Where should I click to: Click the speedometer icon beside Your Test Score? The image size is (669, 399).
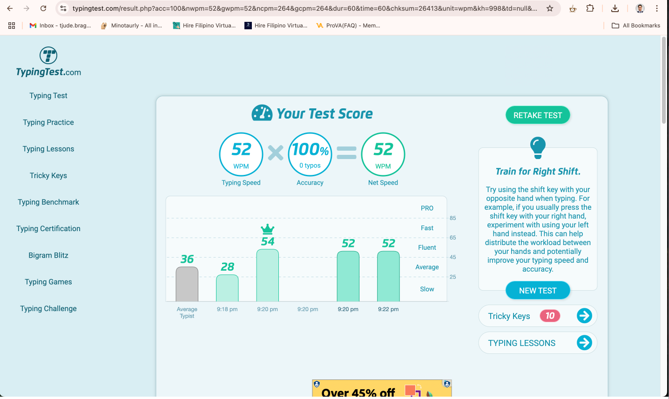[262, 113]
